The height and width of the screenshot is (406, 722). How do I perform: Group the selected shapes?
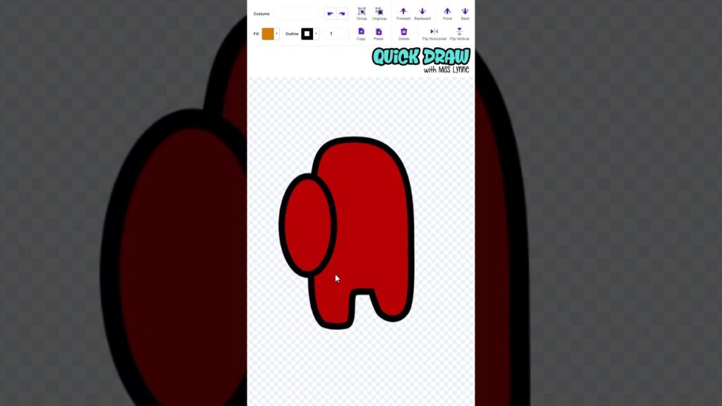361,13
